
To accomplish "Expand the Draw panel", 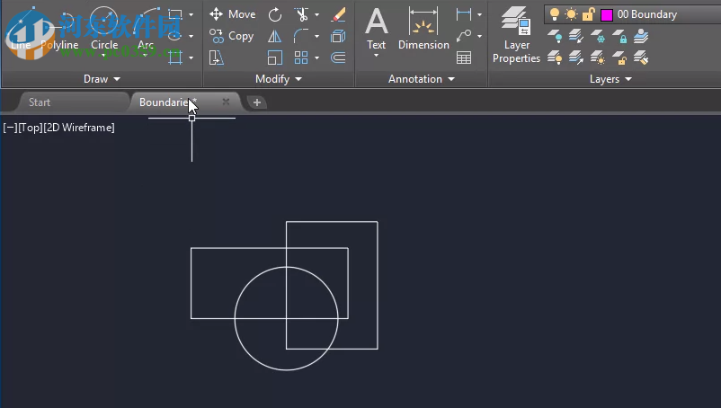I will click(102, 79).
